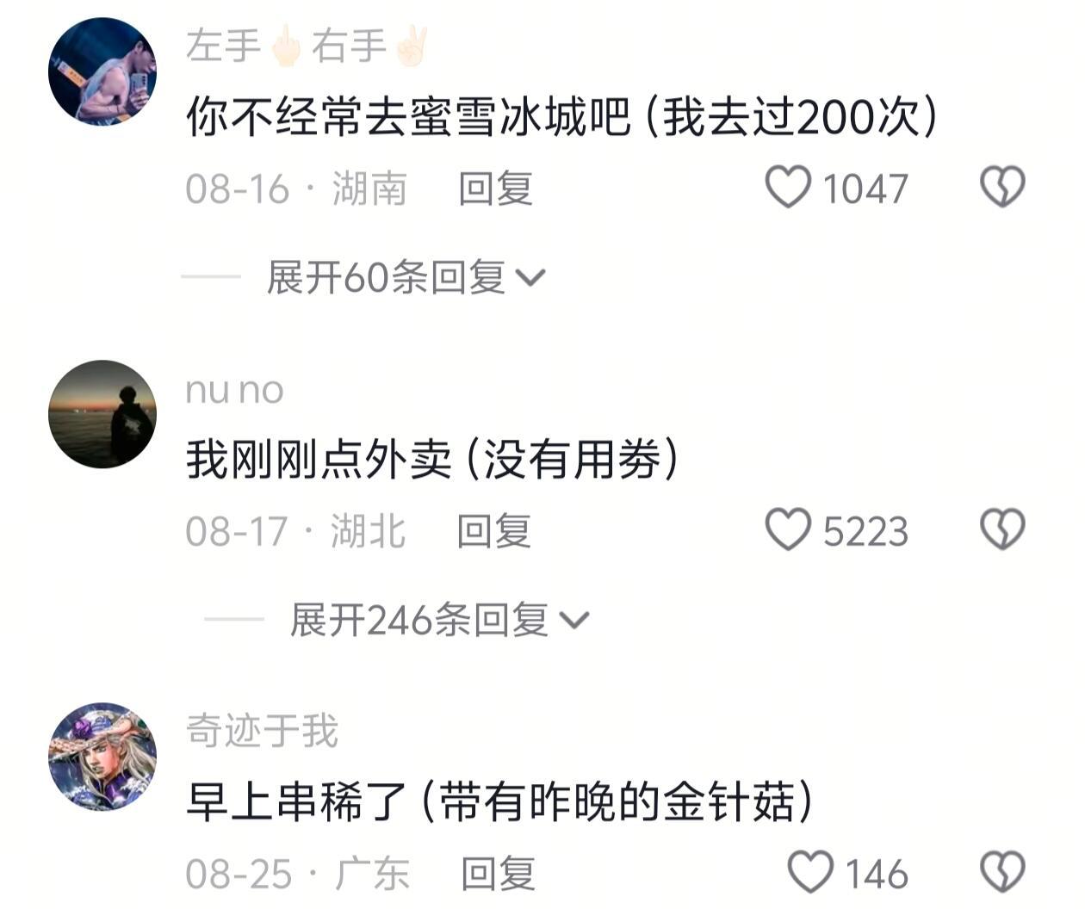The image size is (1085, 909).
Task: Reply to the 08-17 湖北 comment
Action: [493, 531]
